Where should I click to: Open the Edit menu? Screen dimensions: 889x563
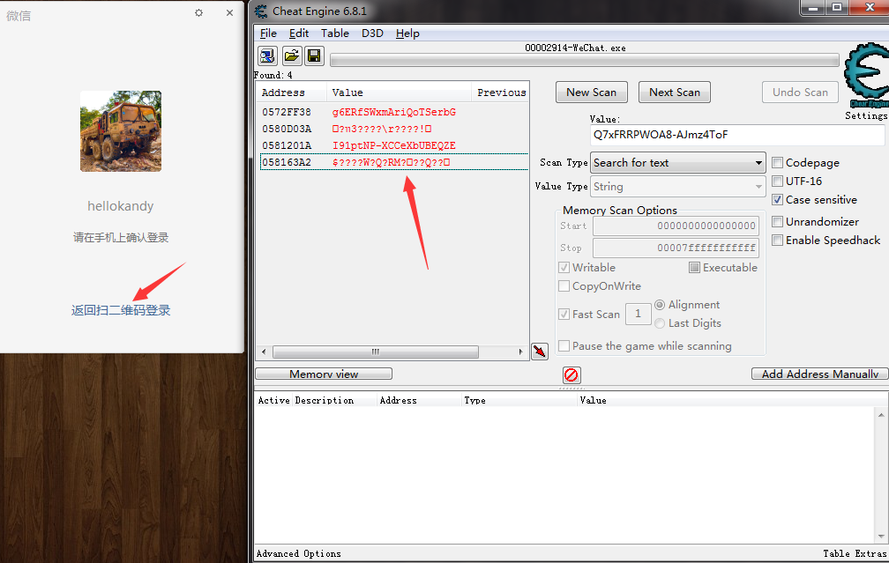click(x=299, y=33)
